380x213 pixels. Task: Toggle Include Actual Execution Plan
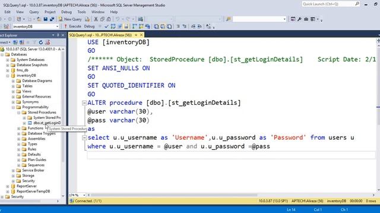click(x=135, y=26)
